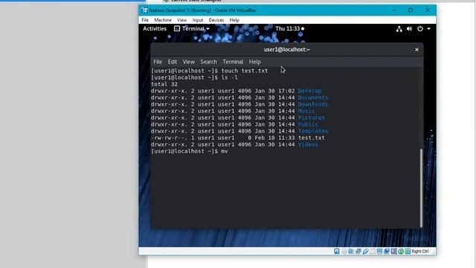Open the terminal Edit menu

point(172,62)
